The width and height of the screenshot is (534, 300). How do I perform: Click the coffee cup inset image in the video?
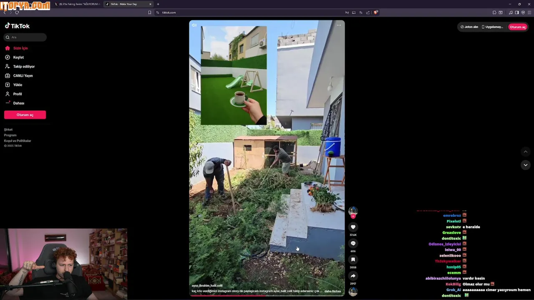(234, 75)
